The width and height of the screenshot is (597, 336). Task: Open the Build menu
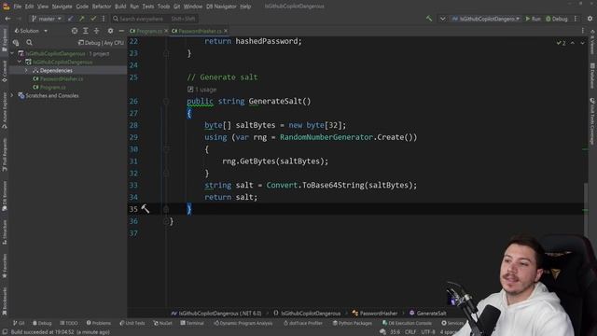coord(120,7)
